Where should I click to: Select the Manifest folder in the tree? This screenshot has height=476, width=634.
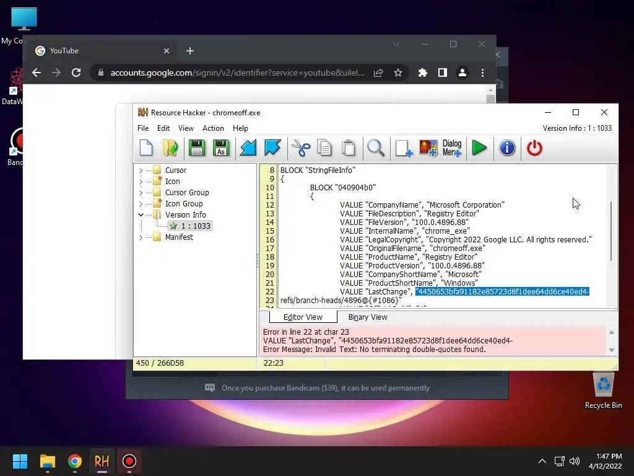(179, 237)
